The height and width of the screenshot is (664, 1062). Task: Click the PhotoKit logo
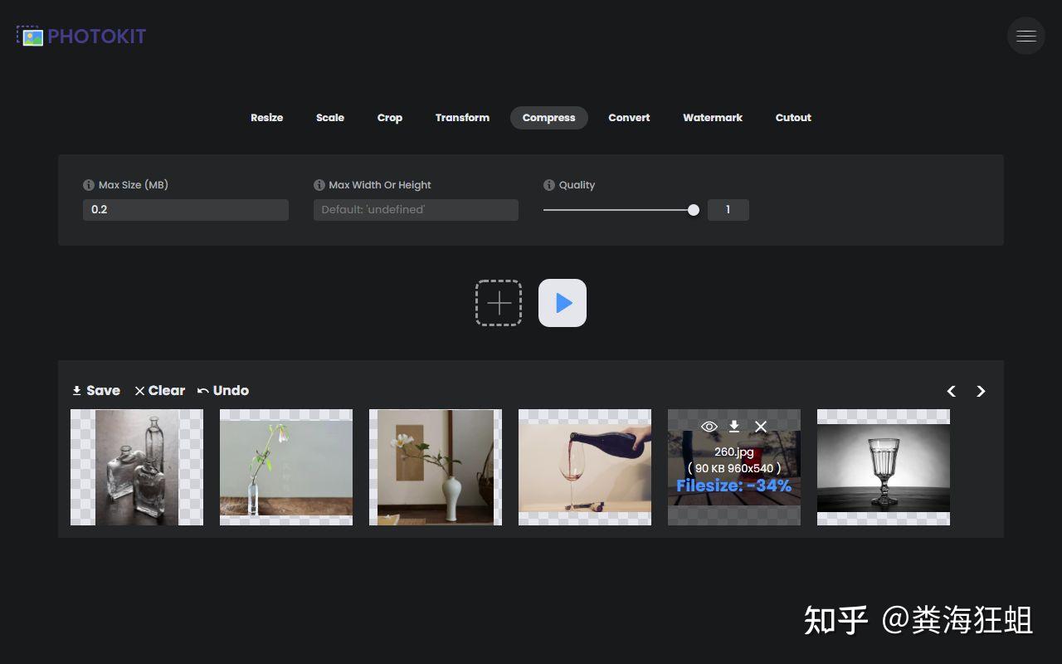pyautogui.click(x=81, y=36)
